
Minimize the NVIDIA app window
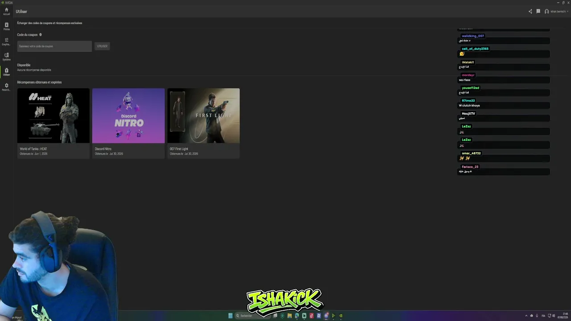pyautogui.click(x=558, y=3)
